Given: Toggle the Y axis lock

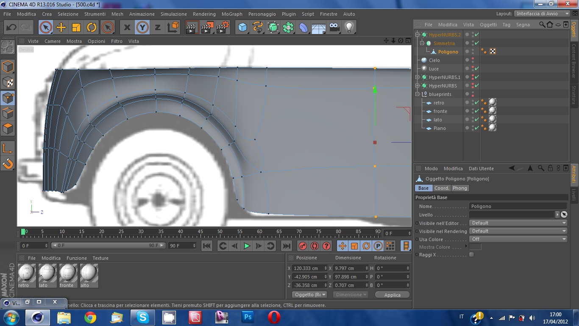Looking at the screenshot, I should 142,28.
